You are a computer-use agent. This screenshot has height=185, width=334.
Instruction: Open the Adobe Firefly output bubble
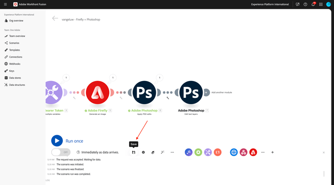tap(113, 78)
